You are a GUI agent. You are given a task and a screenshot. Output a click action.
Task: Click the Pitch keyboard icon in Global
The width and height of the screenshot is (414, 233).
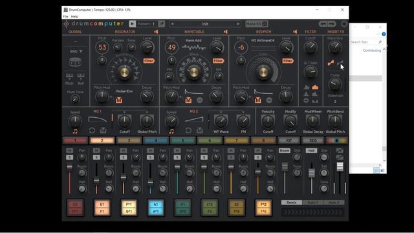click(69, 76)
